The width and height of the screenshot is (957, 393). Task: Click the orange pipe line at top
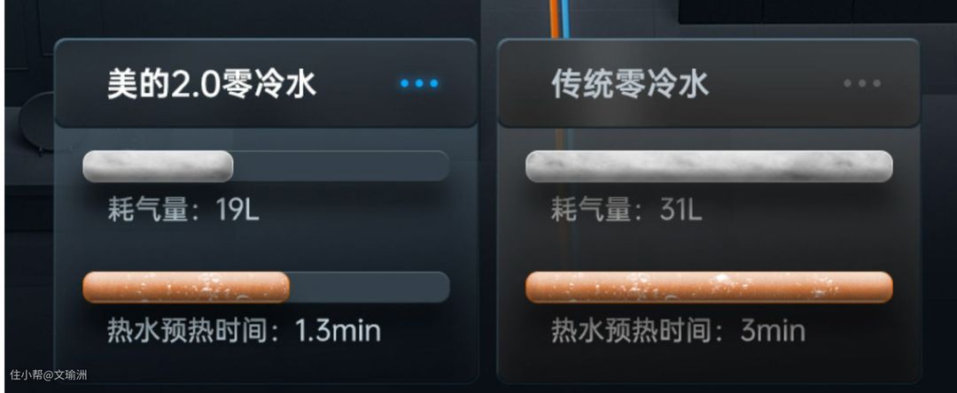(x=554, y=19)
